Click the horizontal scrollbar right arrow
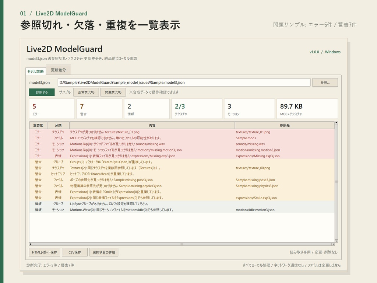The image size is (377, 283). 333,244
